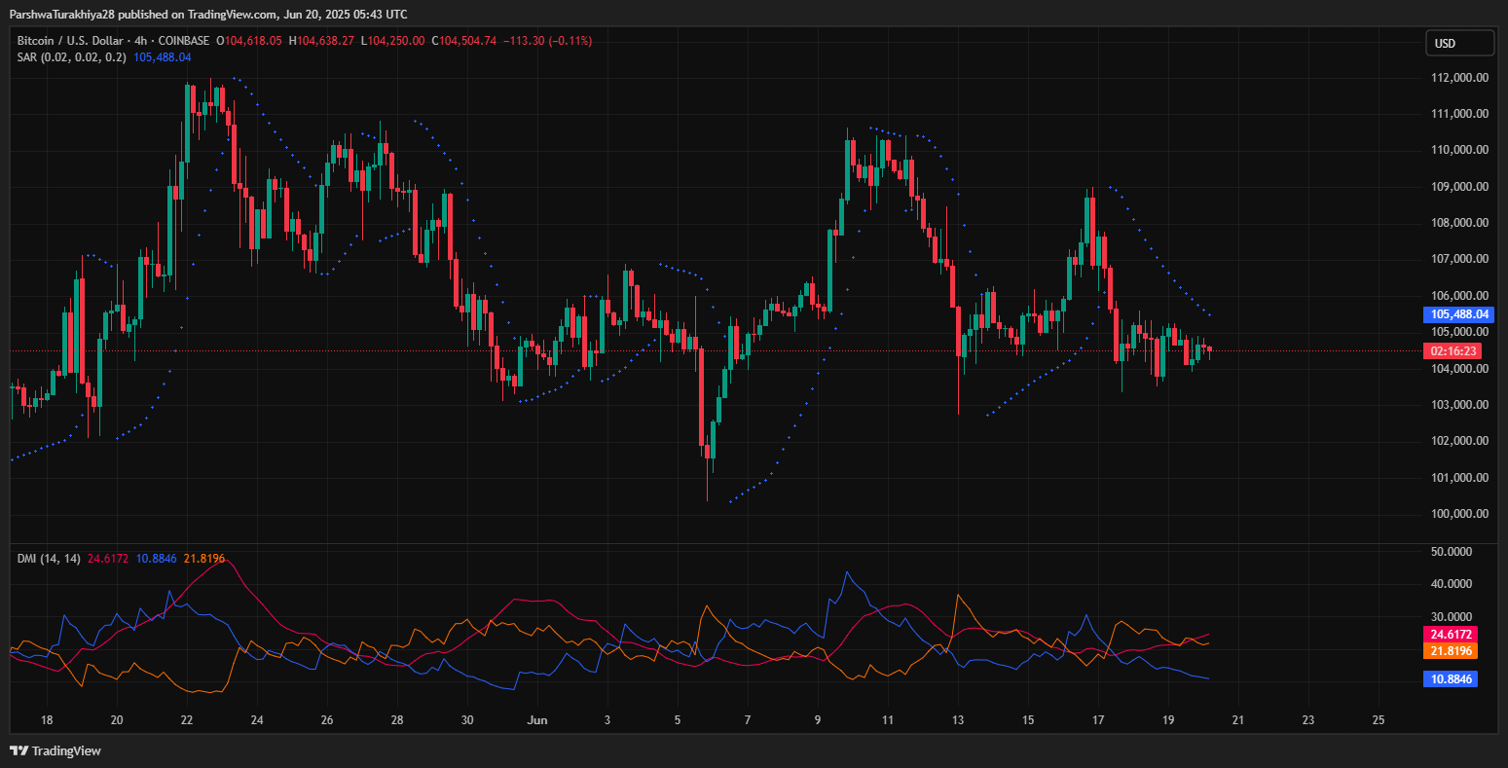The height and width of the screenshot is (768, 1508).
Task: Click the Jun label on time axis
Action: (536, 720)
